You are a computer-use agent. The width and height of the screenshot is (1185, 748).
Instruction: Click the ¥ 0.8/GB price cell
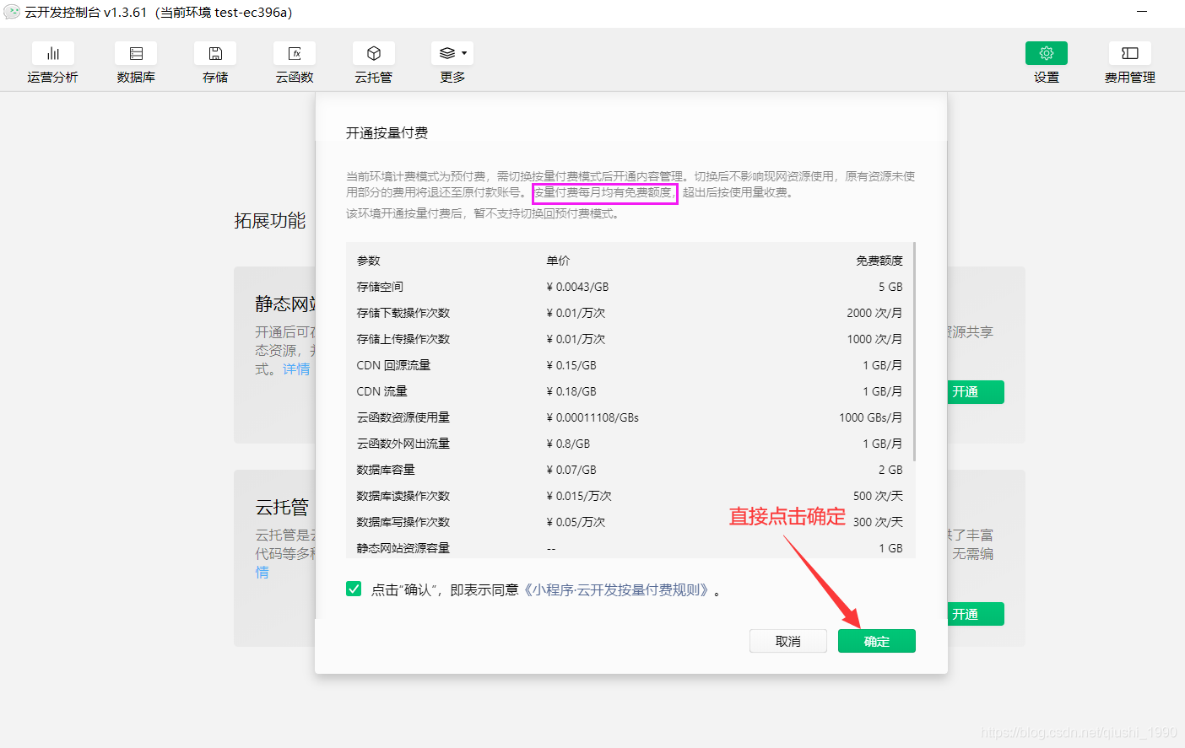pyautogui.click(x=568, y=444)
